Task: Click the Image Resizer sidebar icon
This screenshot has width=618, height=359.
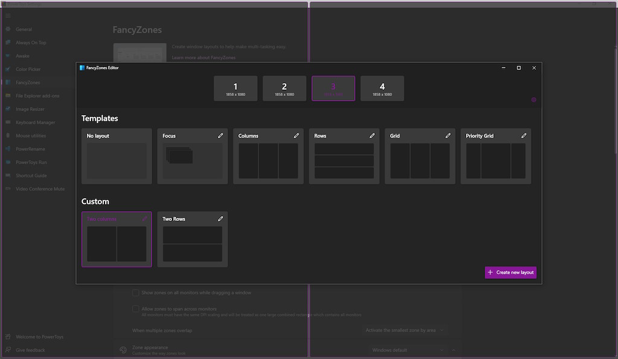Action: coord(8,109)
